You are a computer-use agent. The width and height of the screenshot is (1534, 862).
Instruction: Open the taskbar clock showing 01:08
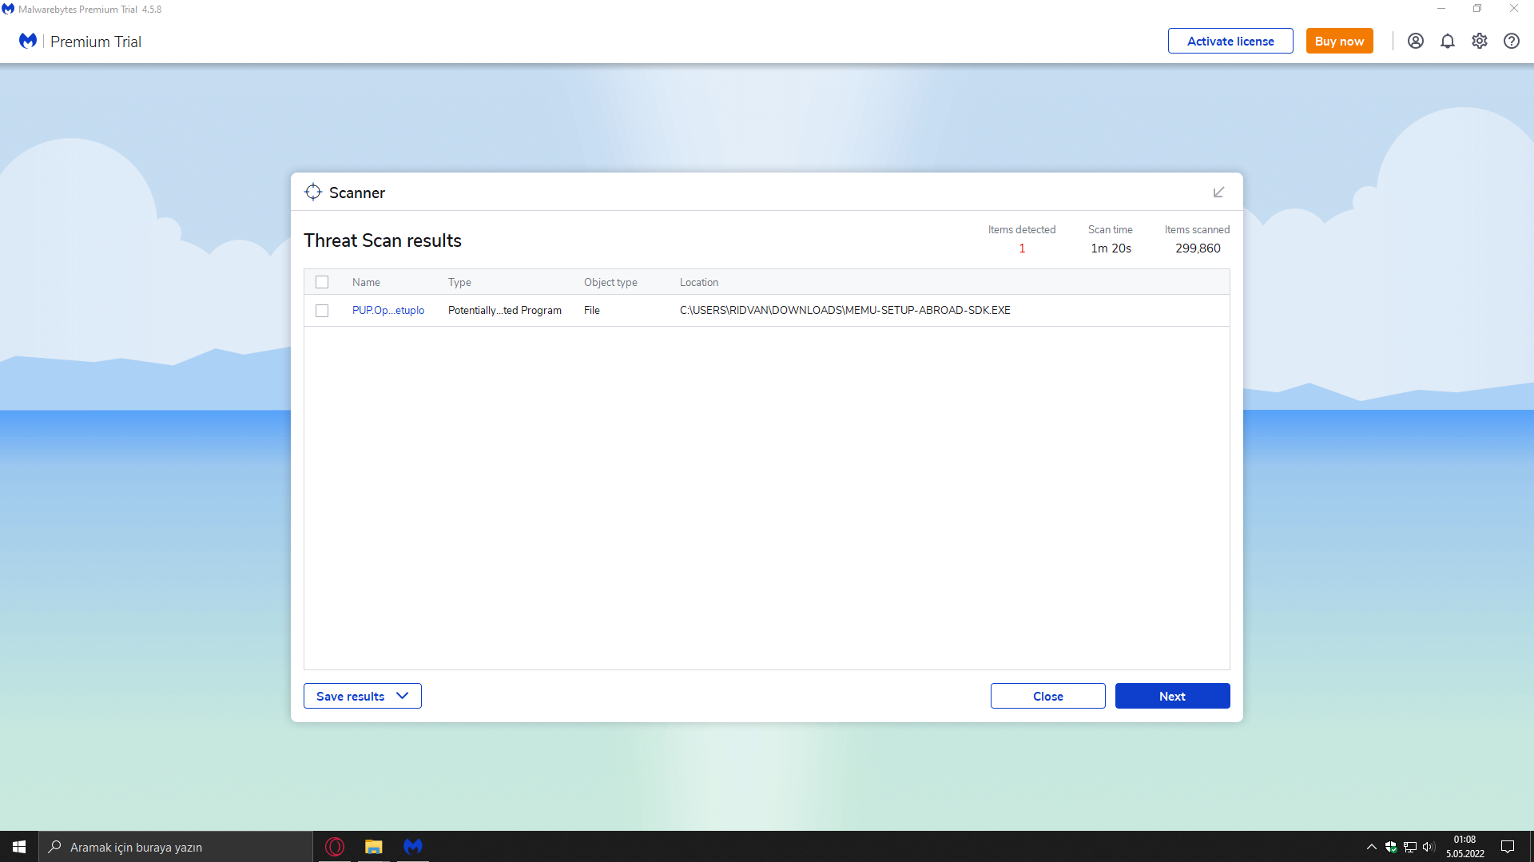click(1465, 847)
